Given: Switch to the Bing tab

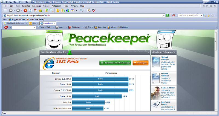Looking at the screenshot, I should (33, 23).
